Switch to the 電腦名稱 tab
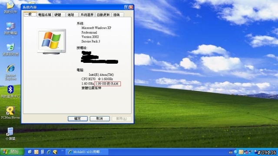This screenshot has width=278, height=156. point(45,15)
